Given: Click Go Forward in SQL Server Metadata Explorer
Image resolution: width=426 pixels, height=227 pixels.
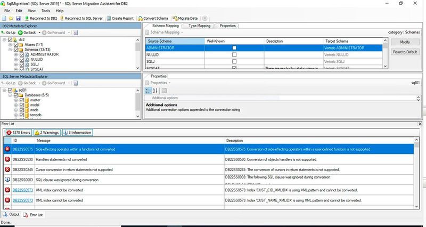Looking at the screenshot, I should click(x=54, y=83).
